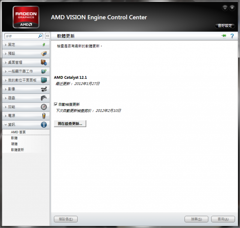The height and width of the screenshot is (228, 240).
Task: Click the 遊戲 gamepad icon
Action: (44, 98)
